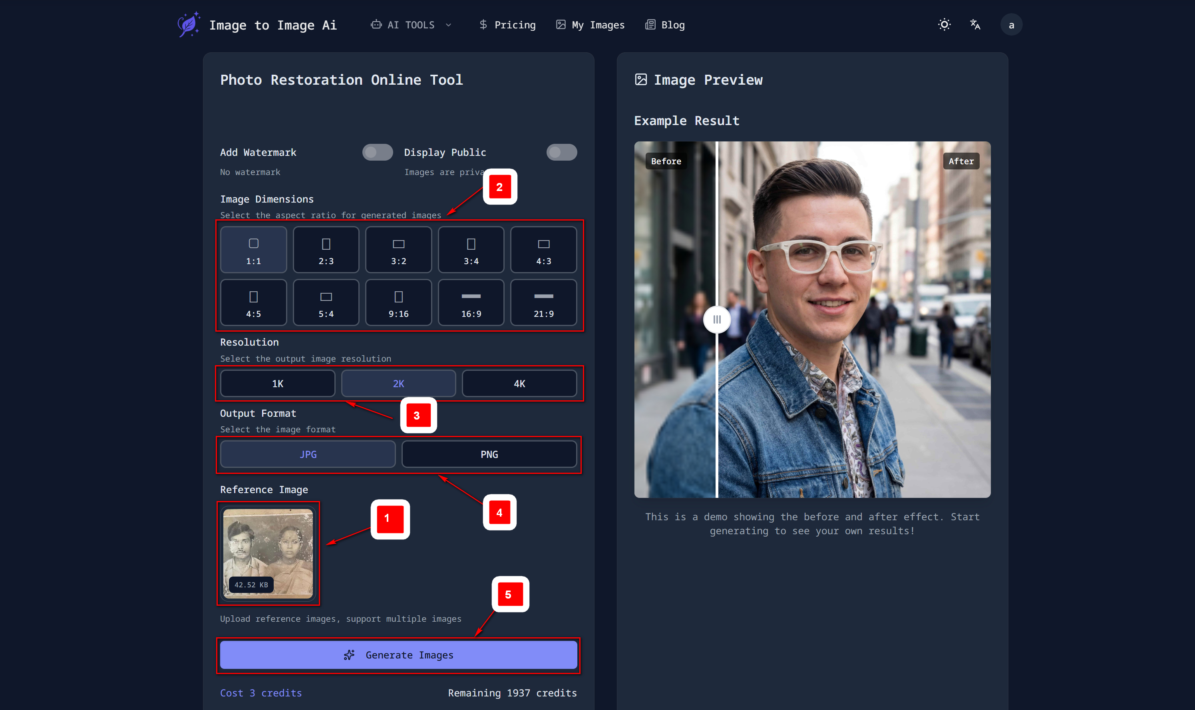Expand the AI TOOLS dropdown menu

pyautogui.click(x=411, y=25)
